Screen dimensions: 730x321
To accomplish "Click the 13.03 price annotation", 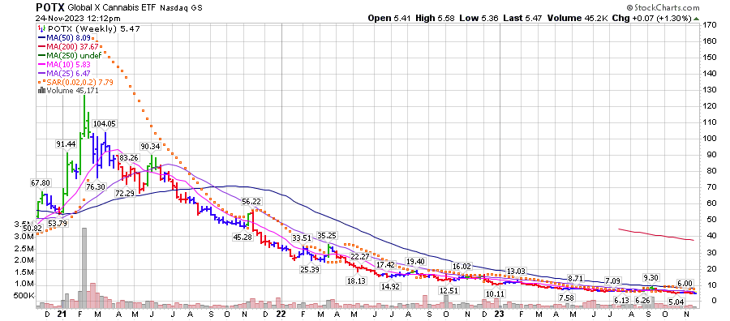I will click(x=517, y=272).
